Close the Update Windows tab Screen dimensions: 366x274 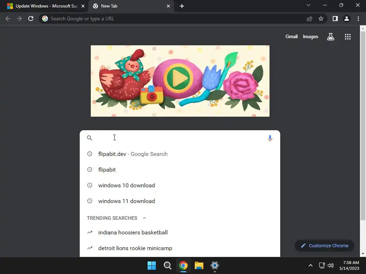point(83,6)
